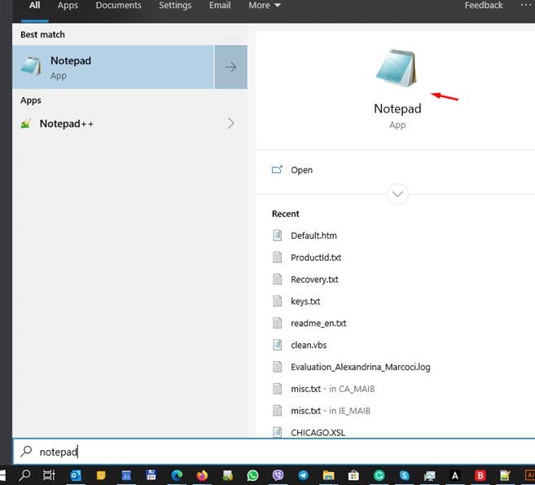Viewport: 535px width, 485px height.
Task: Click Open to launch Notepad
Action: pyautogui.click(x=301, y=170)
